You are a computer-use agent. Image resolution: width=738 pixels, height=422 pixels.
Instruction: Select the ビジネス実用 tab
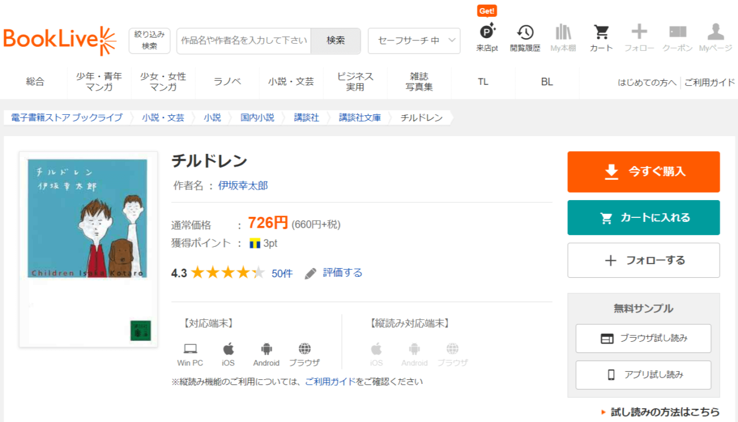[x=355, y=82]
